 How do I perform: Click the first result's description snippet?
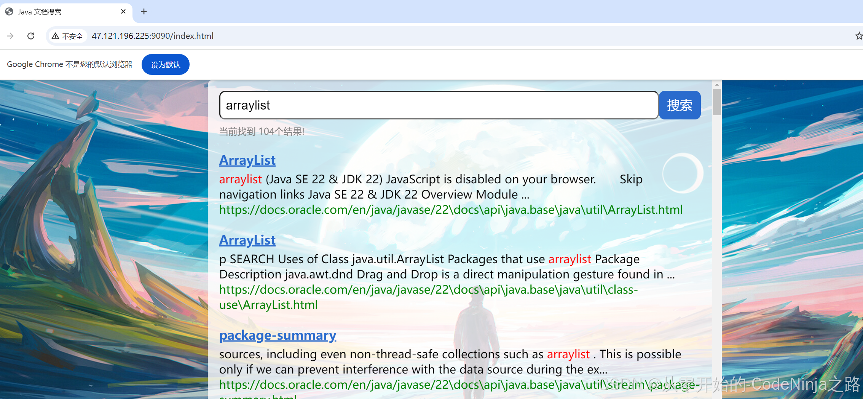coord(431,187)
